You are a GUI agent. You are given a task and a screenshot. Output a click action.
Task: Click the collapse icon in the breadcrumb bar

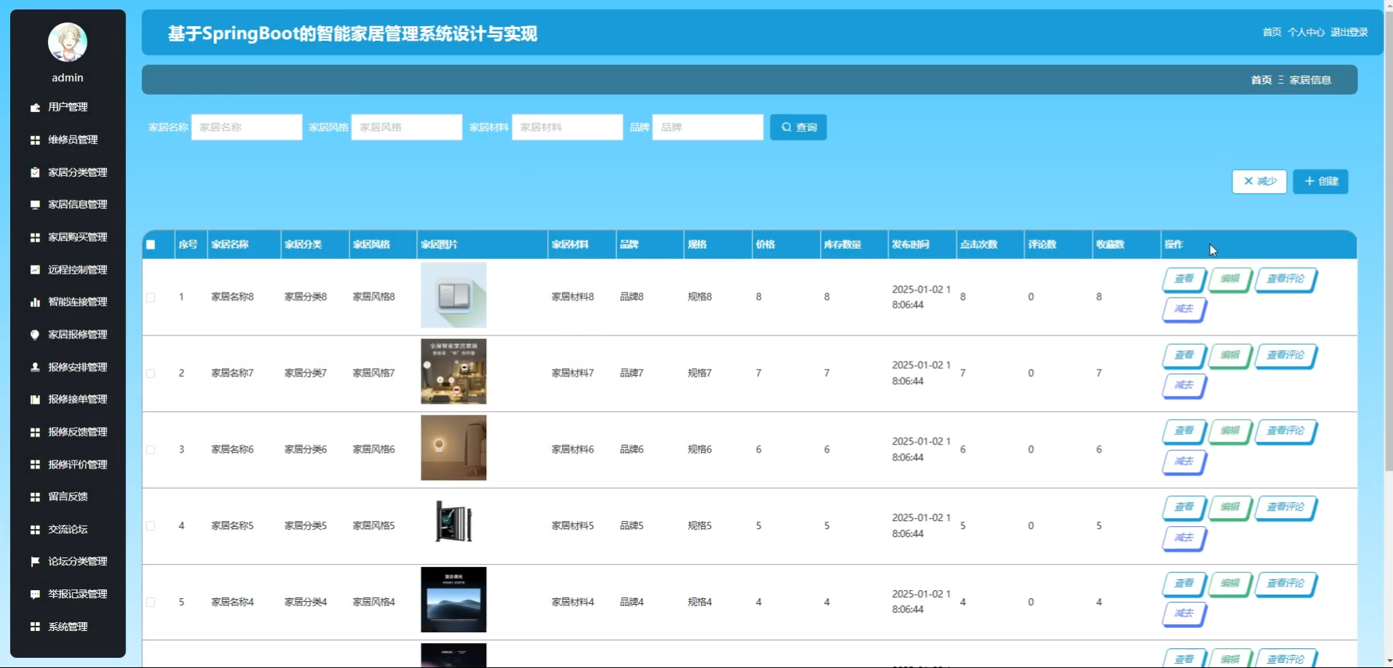[x=1281, y=80]
